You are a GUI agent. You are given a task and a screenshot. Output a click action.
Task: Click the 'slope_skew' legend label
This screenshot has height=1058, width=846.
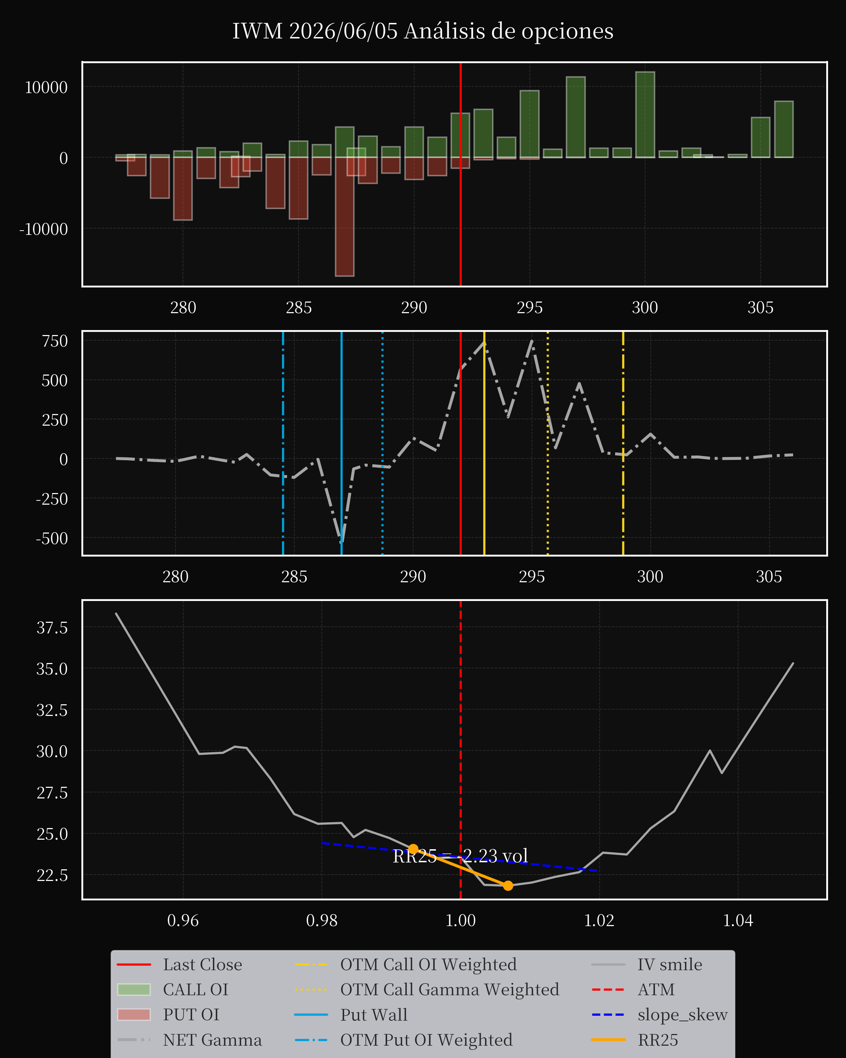[x=683, y=1014]
